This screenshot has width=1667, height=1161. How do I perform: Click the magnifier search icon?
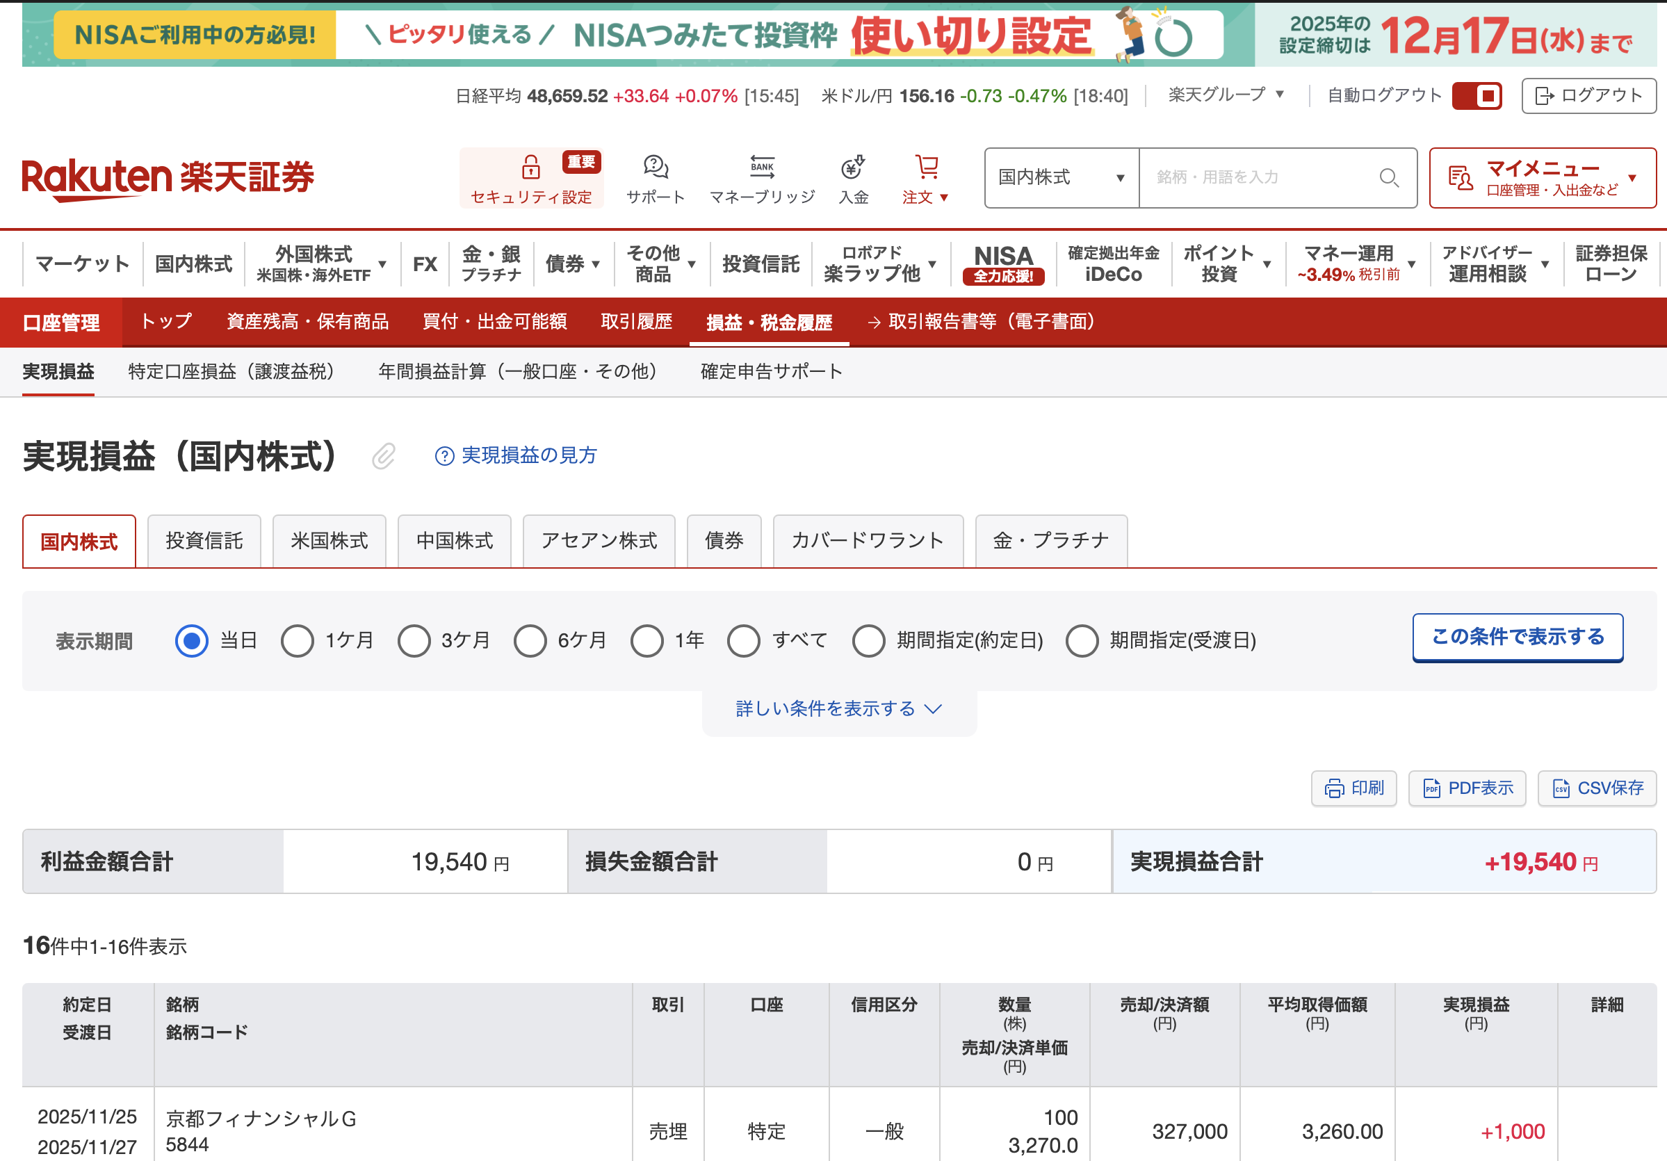[x=1388, y=178]
